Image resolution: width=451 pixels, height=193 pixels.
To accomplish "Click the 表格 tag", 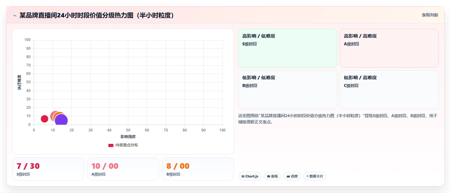I will [x=272, y=176].
